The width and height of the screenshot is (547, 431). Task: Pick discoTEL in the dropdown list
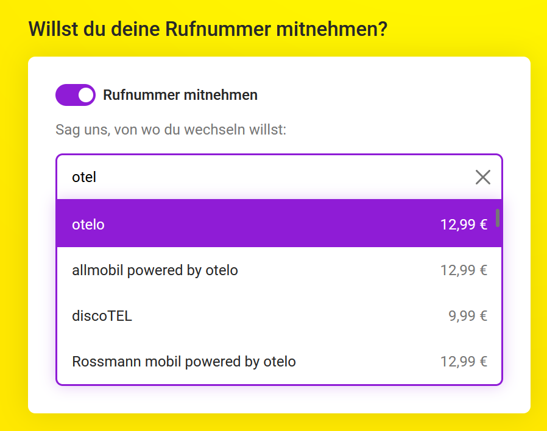click(102, 316)
